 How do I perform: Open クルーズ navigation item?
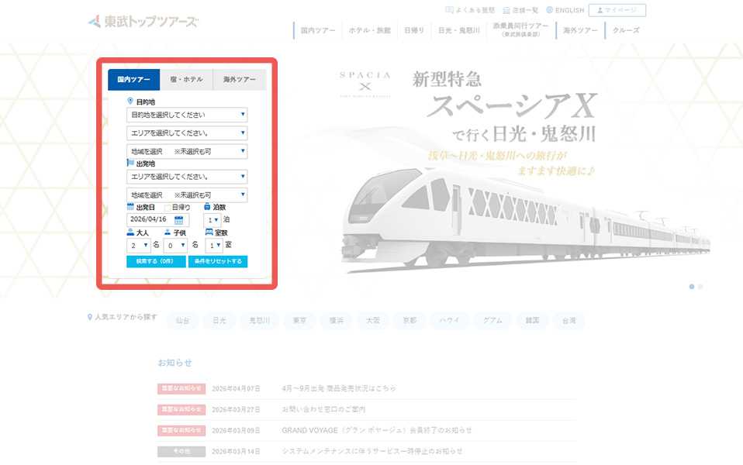626,30
